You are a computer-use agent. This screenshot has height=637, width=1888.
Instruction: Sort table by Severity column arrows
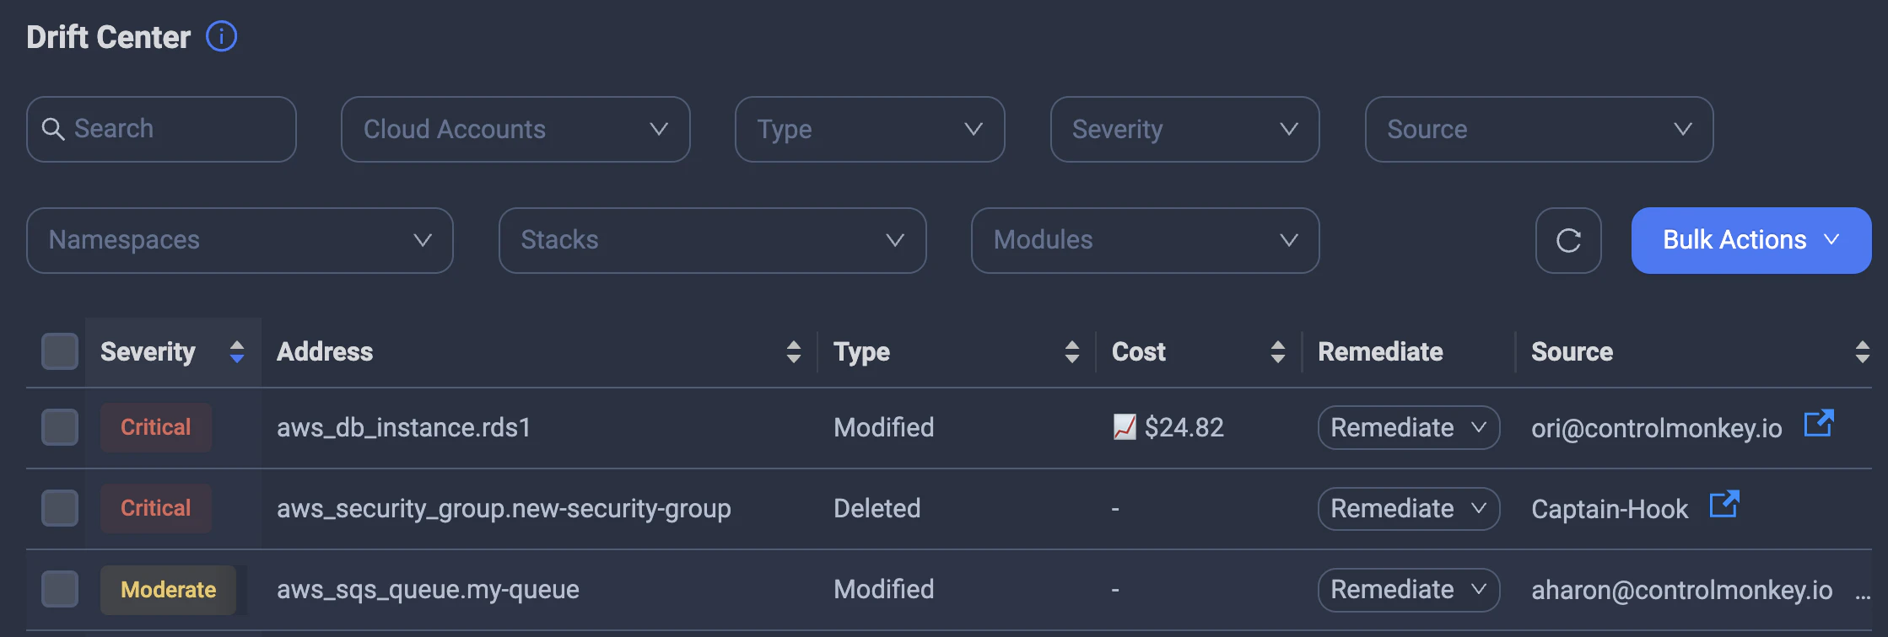click(x=237, y=351)
